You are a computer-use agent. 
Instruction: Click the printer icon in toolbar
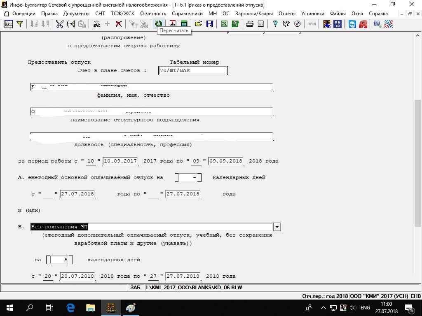249,24
